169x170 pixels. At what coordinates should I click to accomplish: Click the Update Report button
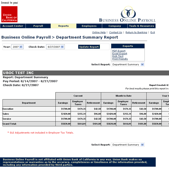pyautogui.click(x=89, y=47)
